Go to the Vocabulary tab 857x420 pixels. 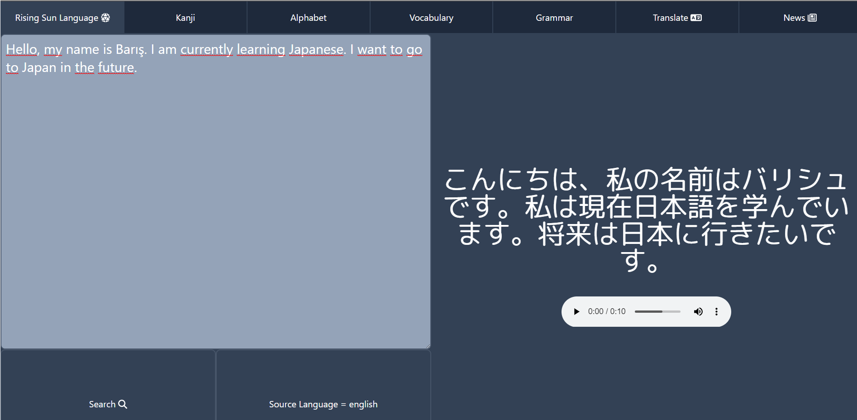pos(431,17)
